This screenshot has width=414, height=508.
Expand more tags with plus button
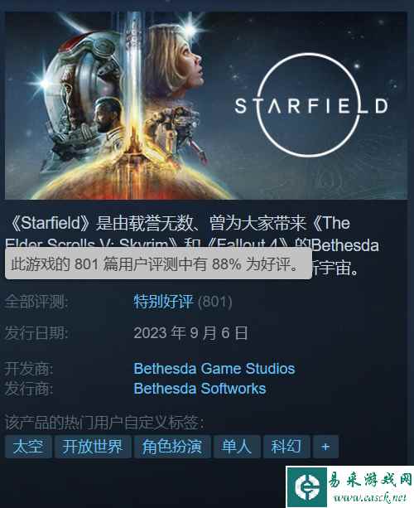point(325,447)
